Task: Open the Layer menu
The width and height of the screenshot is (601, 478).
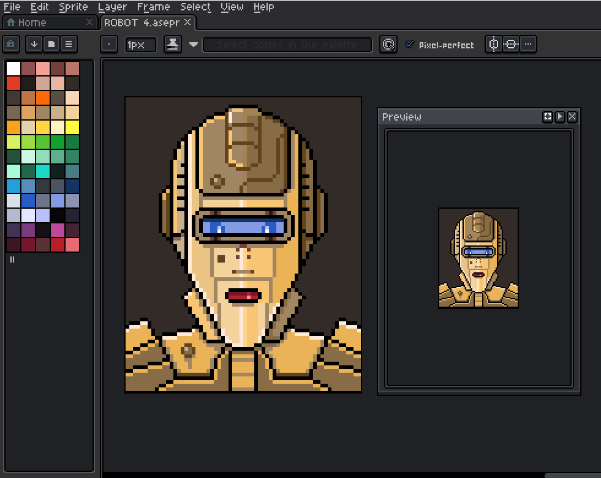Action: 112,7
